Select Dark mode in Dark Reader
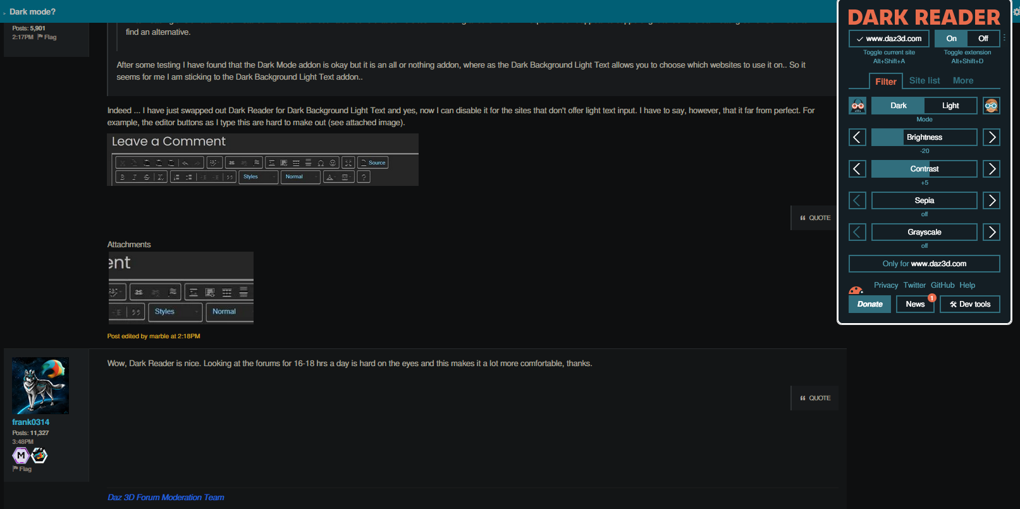 pyautogui.click(x=898, y=106)
